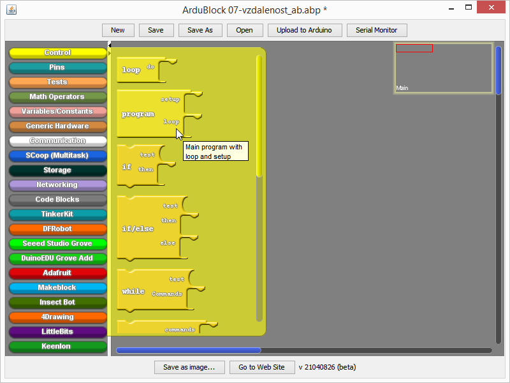Open the Control block drawer
The width and height of the screenshot is (510, 383).
[57, 53]
